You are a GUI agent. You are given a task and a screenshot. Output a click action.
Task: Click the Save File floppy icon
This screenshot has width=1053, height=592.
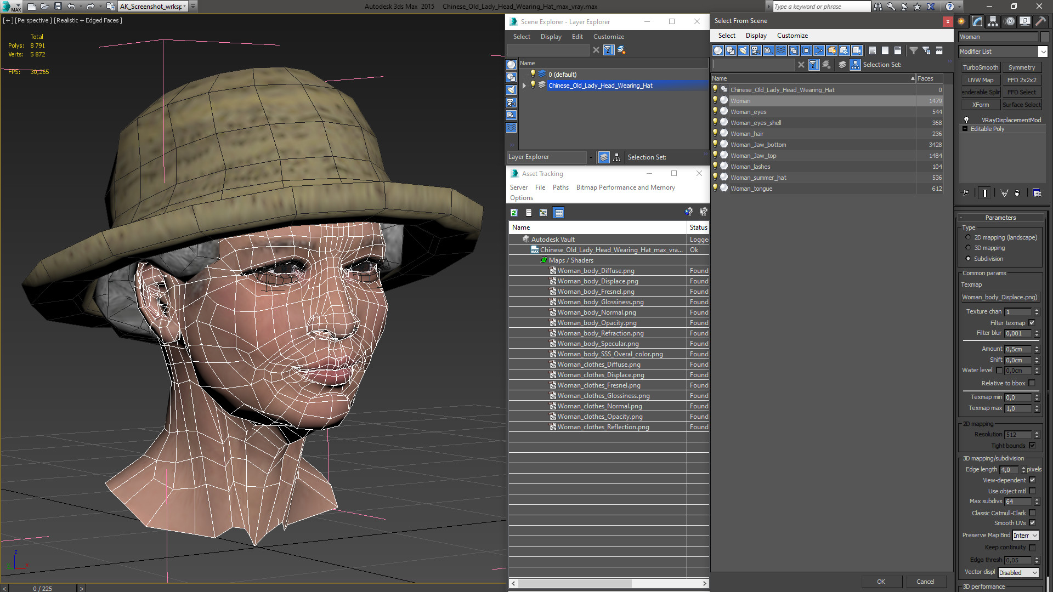pos(58,7)
